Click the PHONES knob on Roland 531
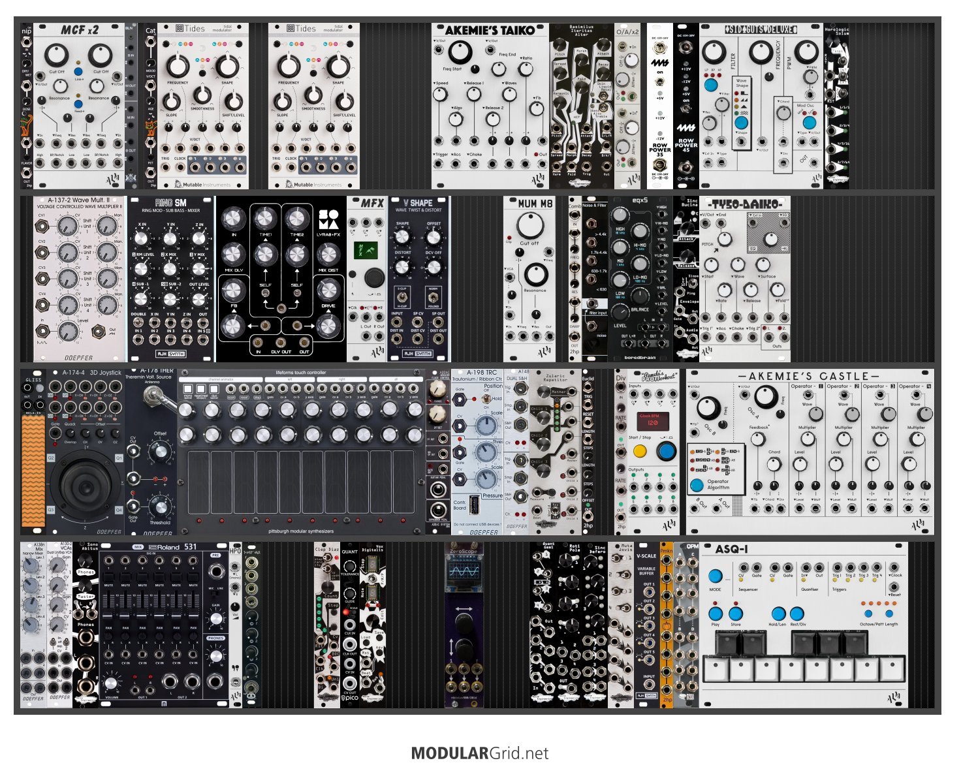Viewport: 961px width, 767px height. [x=216, y=656]
